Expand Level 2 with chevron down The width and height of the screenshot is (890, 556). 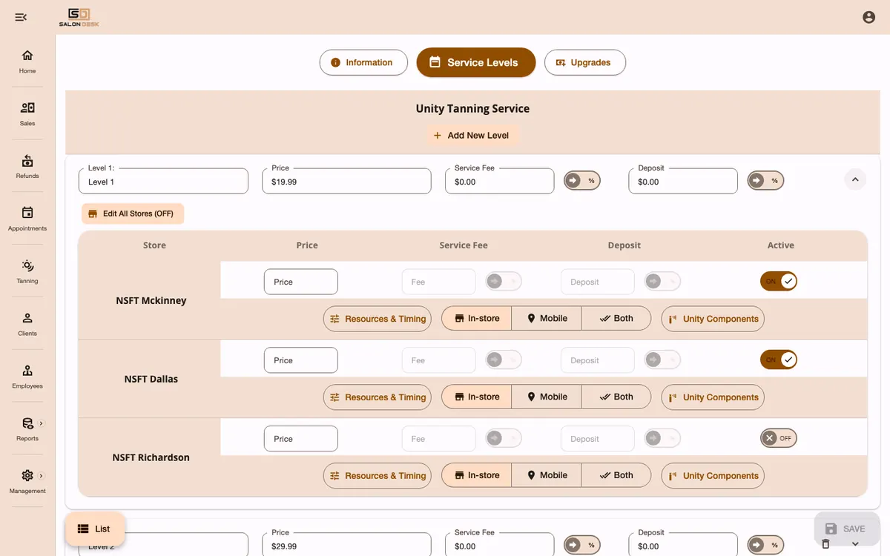point(855,544)
